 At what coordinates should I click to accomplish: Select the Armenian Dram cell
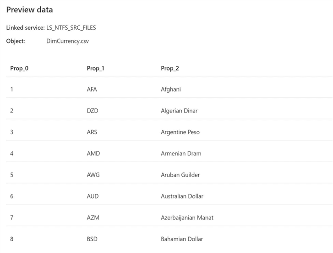click(181, 153)
